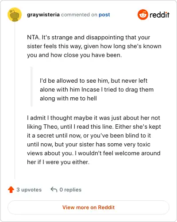Click the '0 replies' count label
The width and height of the screenshot is (177, 222).
pyautogui.click(x=70, y=190)
